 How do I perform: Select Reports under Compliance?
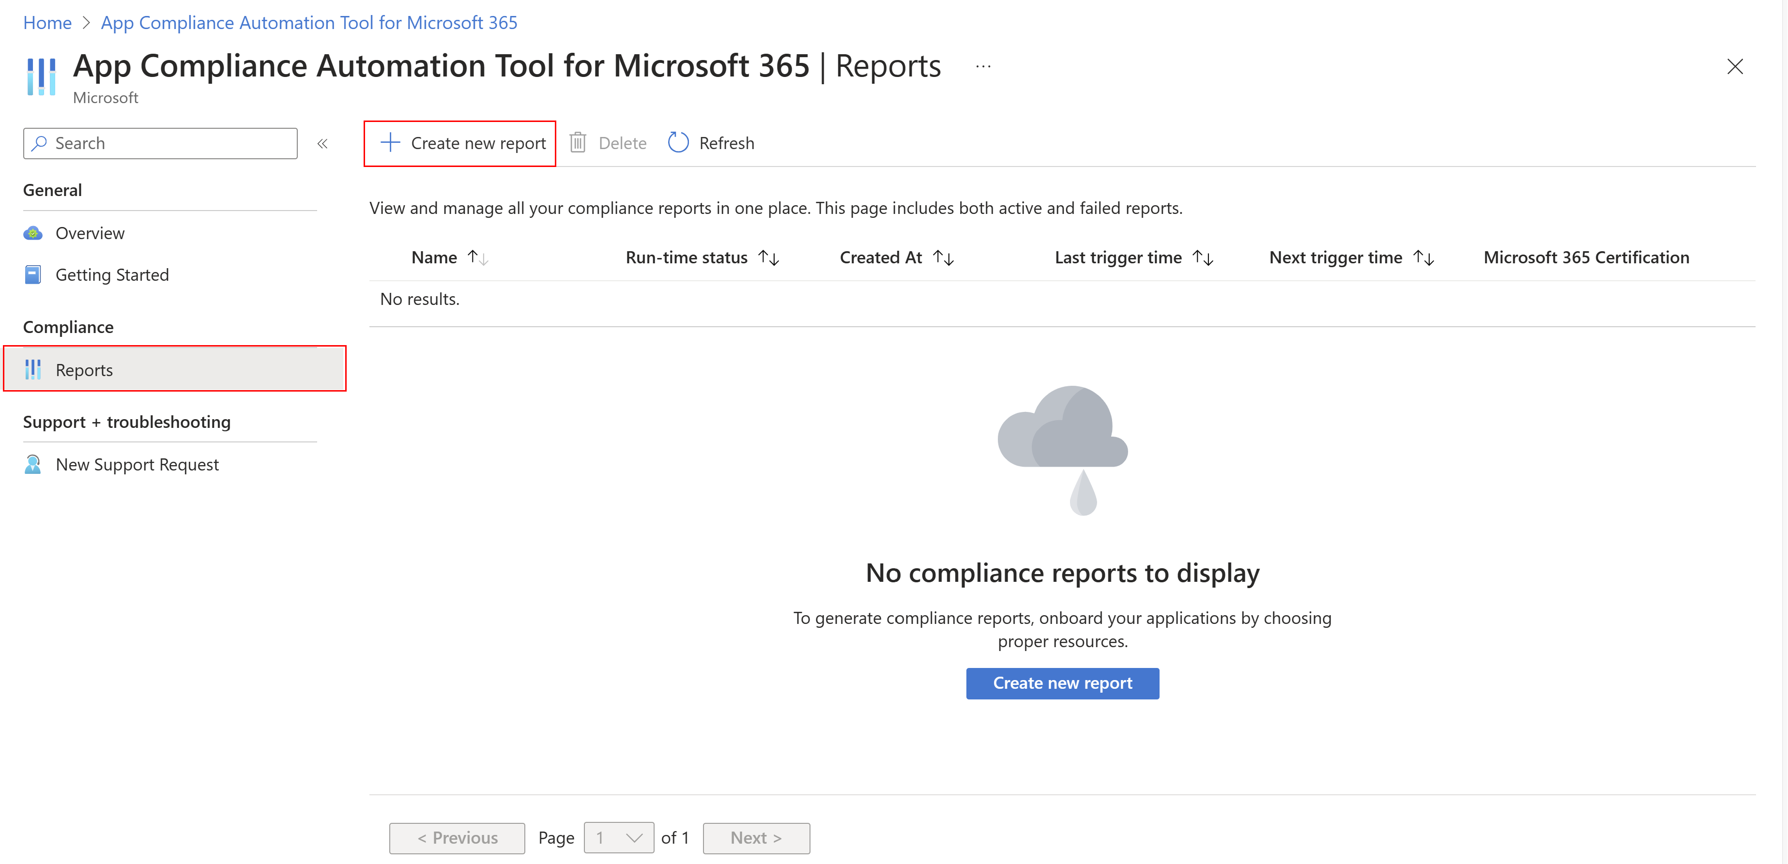175,368
